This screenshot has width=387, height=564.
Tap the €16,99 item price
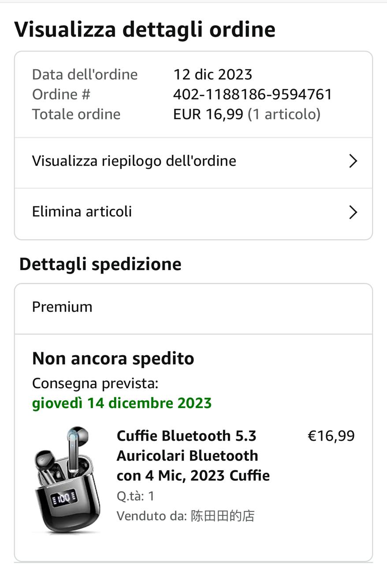click(331, 436)
